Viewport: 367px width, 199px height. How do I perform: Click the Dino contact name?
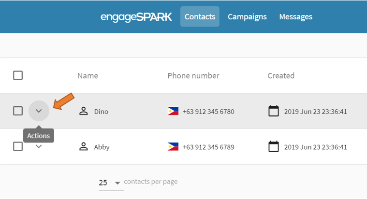101,112
